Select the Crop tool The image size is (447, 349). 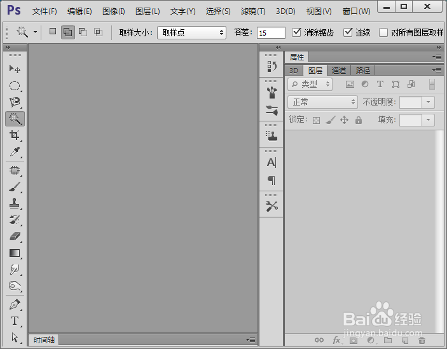click(15, 135)
